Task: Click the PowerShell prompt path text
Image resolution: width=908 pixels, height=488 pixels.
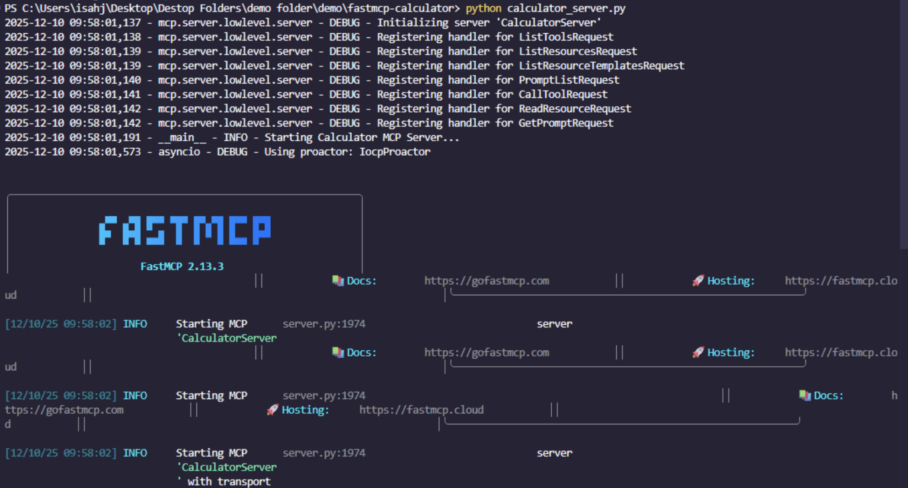Action: point(229,8)
